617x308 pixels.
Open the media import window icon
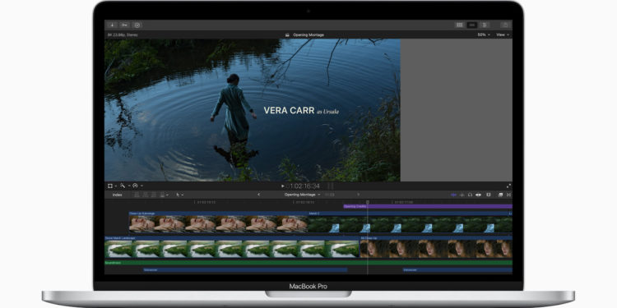(x=112, y=25)
